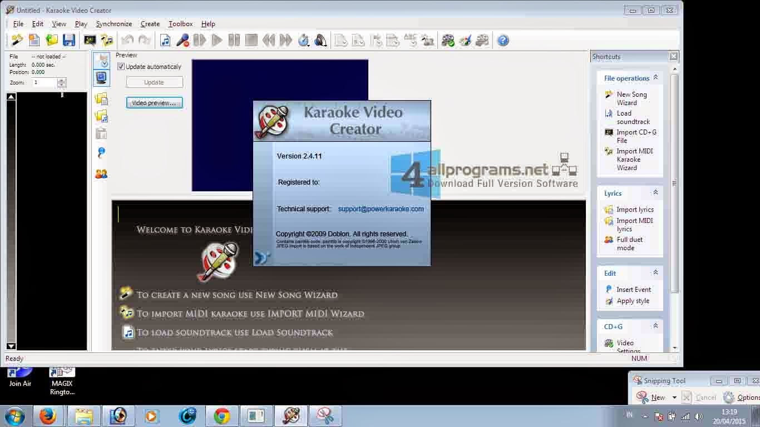Screen dimensions: 760x427
Task: Click the blue floppy disk Save icon
Action: (69, 40)
